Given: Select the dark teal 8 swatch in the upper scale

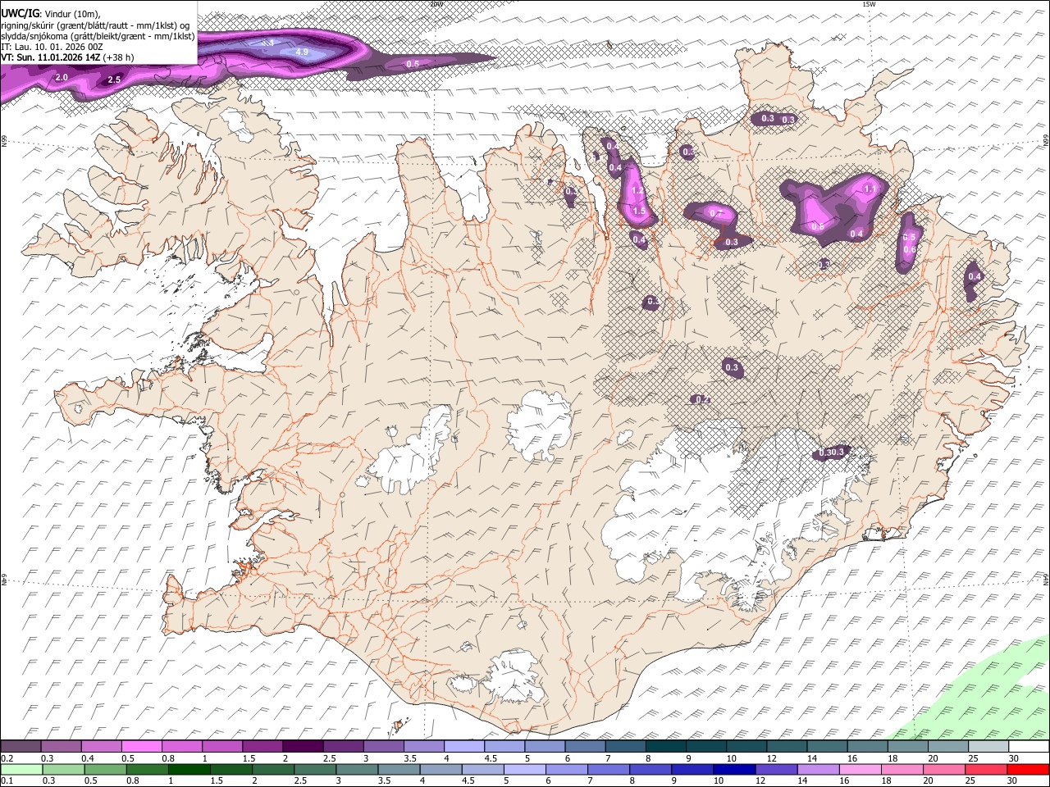Looking at the screenshot, I should 665,747.
